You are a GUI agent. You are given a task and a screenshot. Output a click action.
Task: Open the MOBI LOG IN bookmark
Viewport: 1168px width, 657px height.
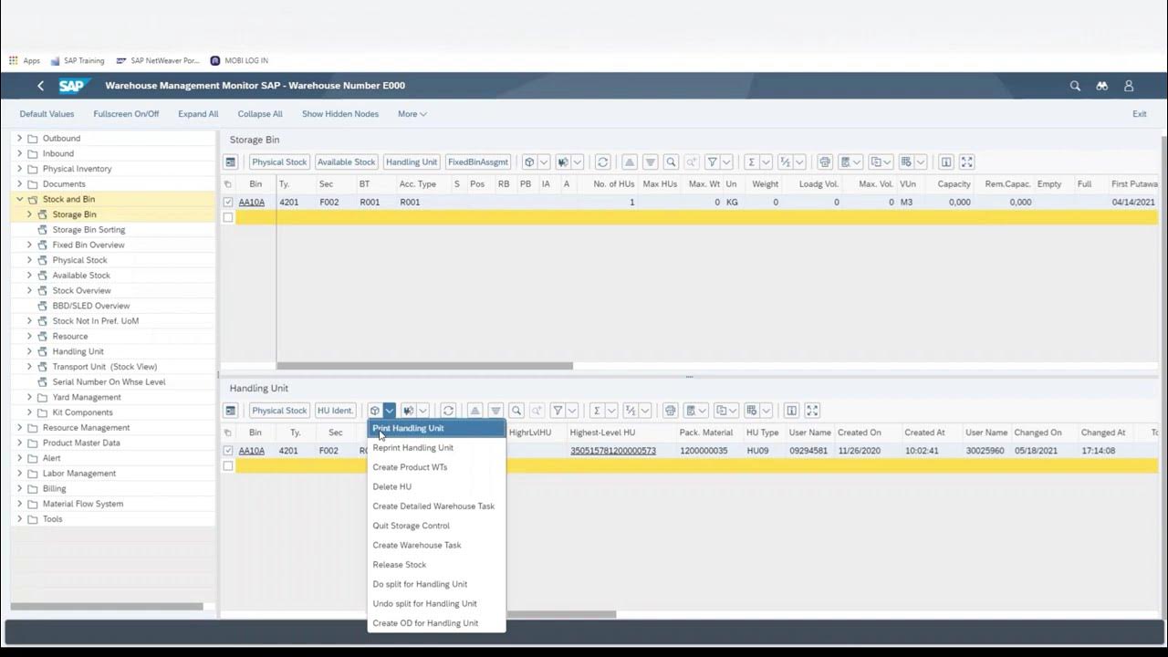coord(239,61)
